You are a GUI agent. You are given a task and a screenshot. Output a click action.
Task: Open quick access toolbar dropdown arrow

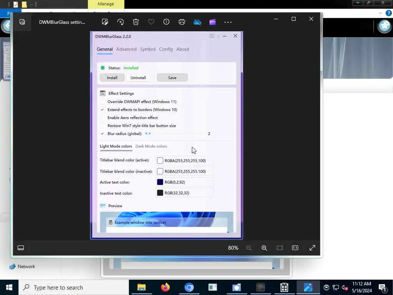point(31,5)
